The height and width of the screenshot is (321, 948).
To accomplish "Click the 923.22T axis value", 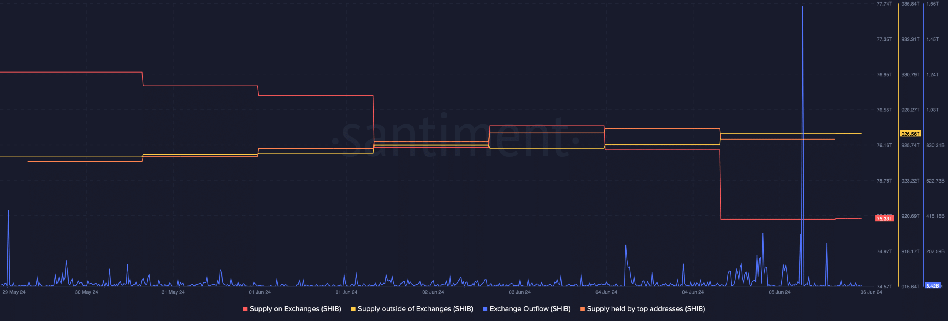I will click(x=910, y=181).
